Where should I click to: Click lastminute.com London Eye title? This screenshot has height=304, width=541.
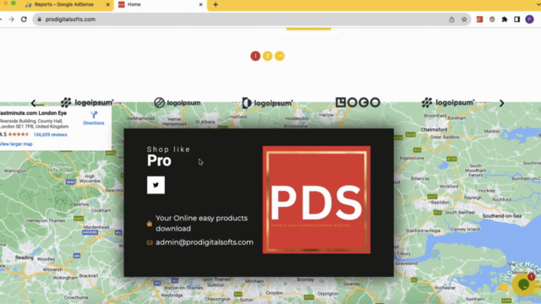click(33, 113)
